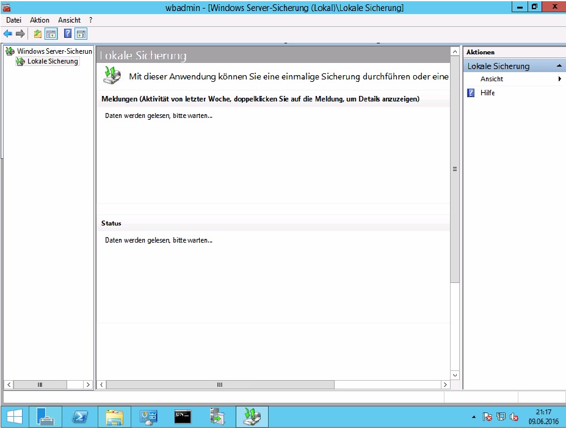The image size is (566, 429).
Task: Open the ? help menu
Action: click(90, 20)
